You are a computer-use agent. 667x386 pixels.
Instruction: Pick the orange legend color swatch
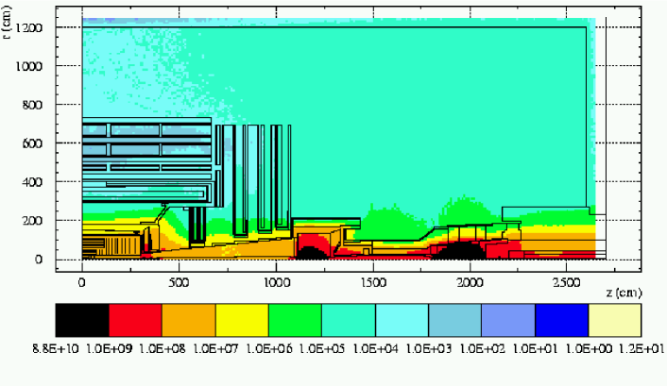point(188,320)
